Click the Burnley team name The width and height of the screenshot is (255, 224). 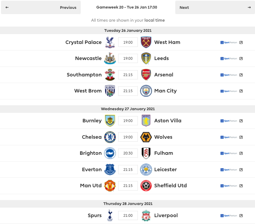pos(92,121)
